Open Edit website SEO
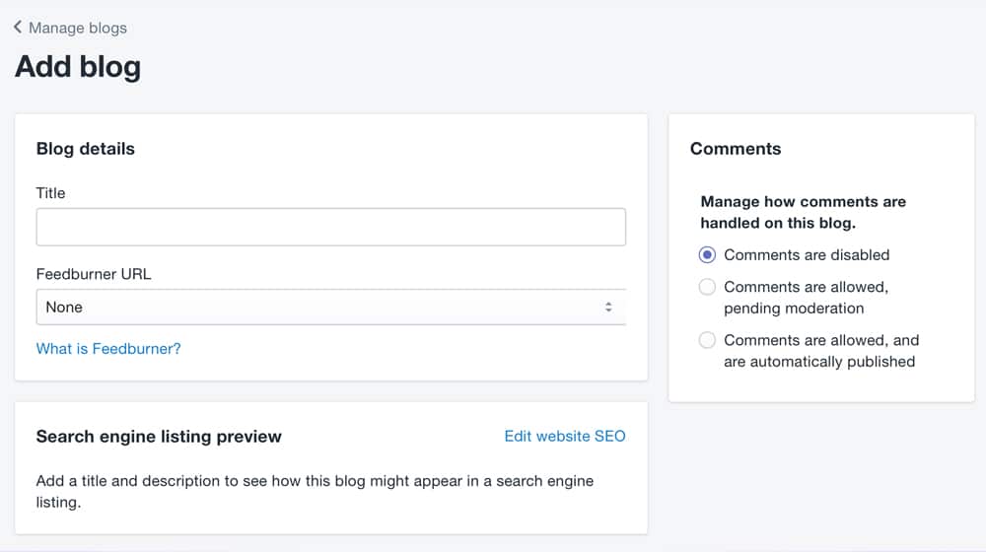This screenshot has height=552, width=986. click(x=565, y=436)
